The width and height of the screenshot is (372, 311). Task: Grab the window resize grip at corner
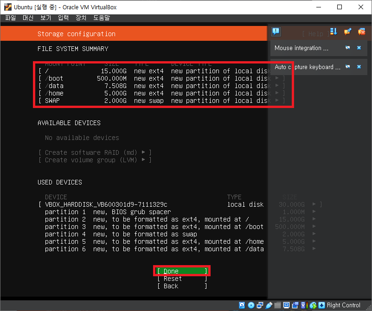[x=369, y=308]
